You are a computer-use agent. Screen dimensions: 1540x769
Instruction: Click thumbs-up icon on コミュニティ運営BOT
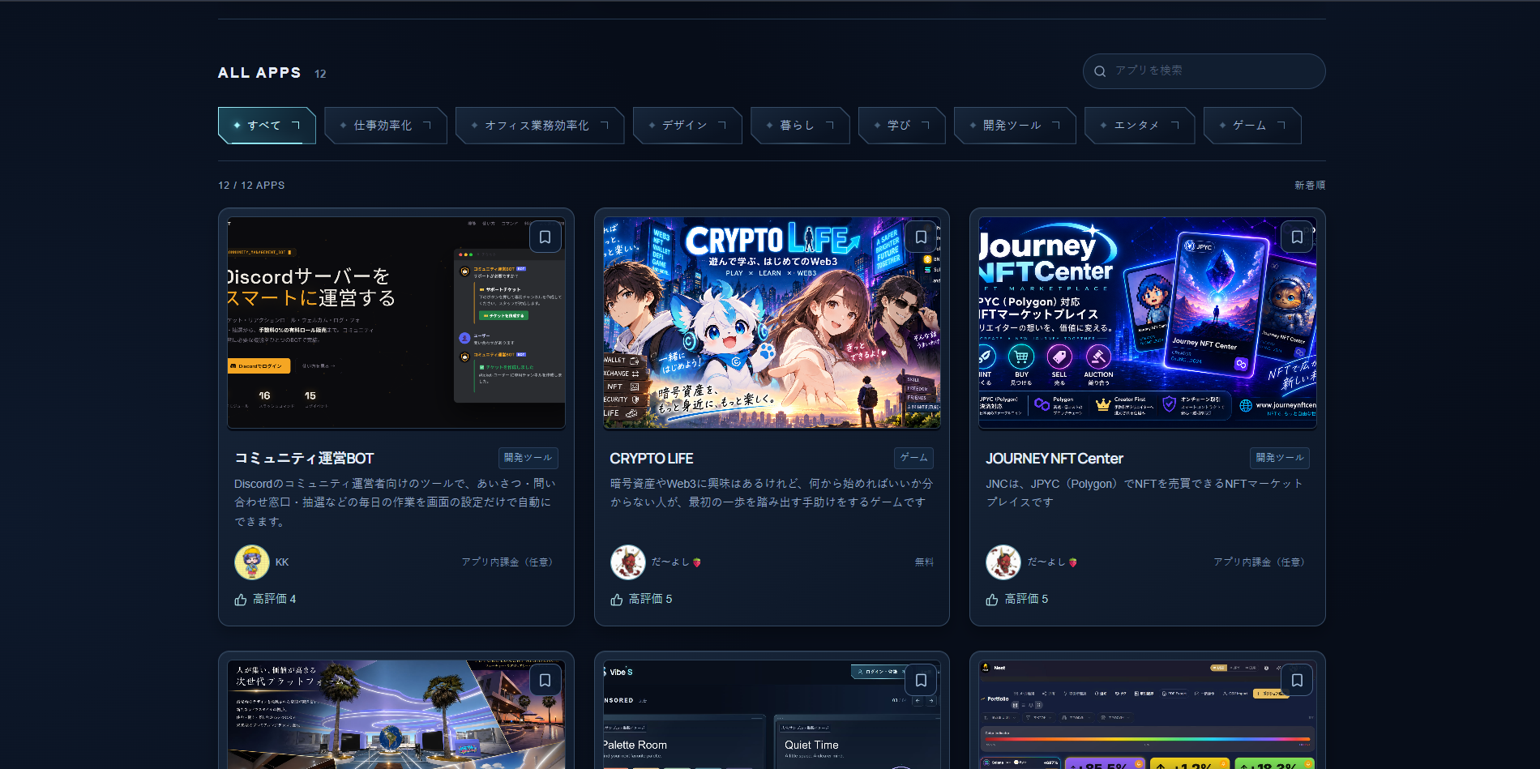pyautogui.click(x=241, y=600)
